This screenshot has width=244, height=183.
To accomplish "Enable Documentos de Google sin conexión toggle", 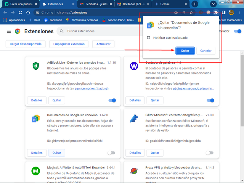I will tap(111, 153).
